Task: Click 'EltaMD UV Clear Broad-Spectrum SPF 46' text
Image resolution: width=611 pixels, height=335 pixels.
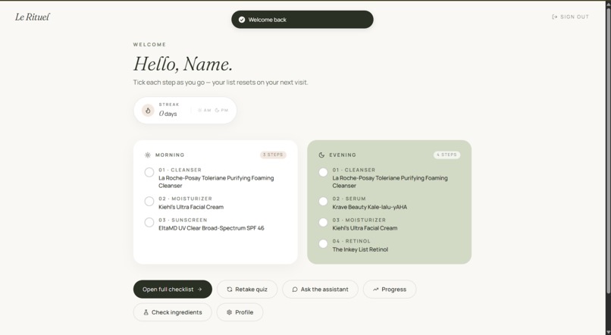Action: (x=211, y=228)
